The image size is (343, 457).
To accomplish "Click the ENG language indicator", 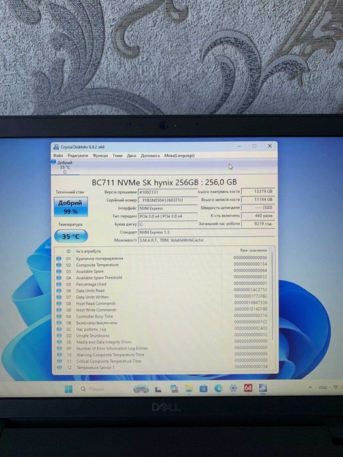I will click(x=323, y=388).
